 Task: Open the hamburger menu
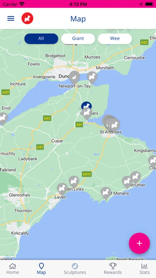[x=11, y=18]
